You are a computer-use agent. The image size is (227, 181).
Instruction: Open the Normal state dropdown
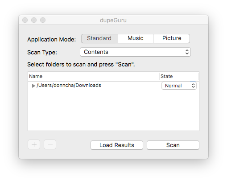point(179,86)
